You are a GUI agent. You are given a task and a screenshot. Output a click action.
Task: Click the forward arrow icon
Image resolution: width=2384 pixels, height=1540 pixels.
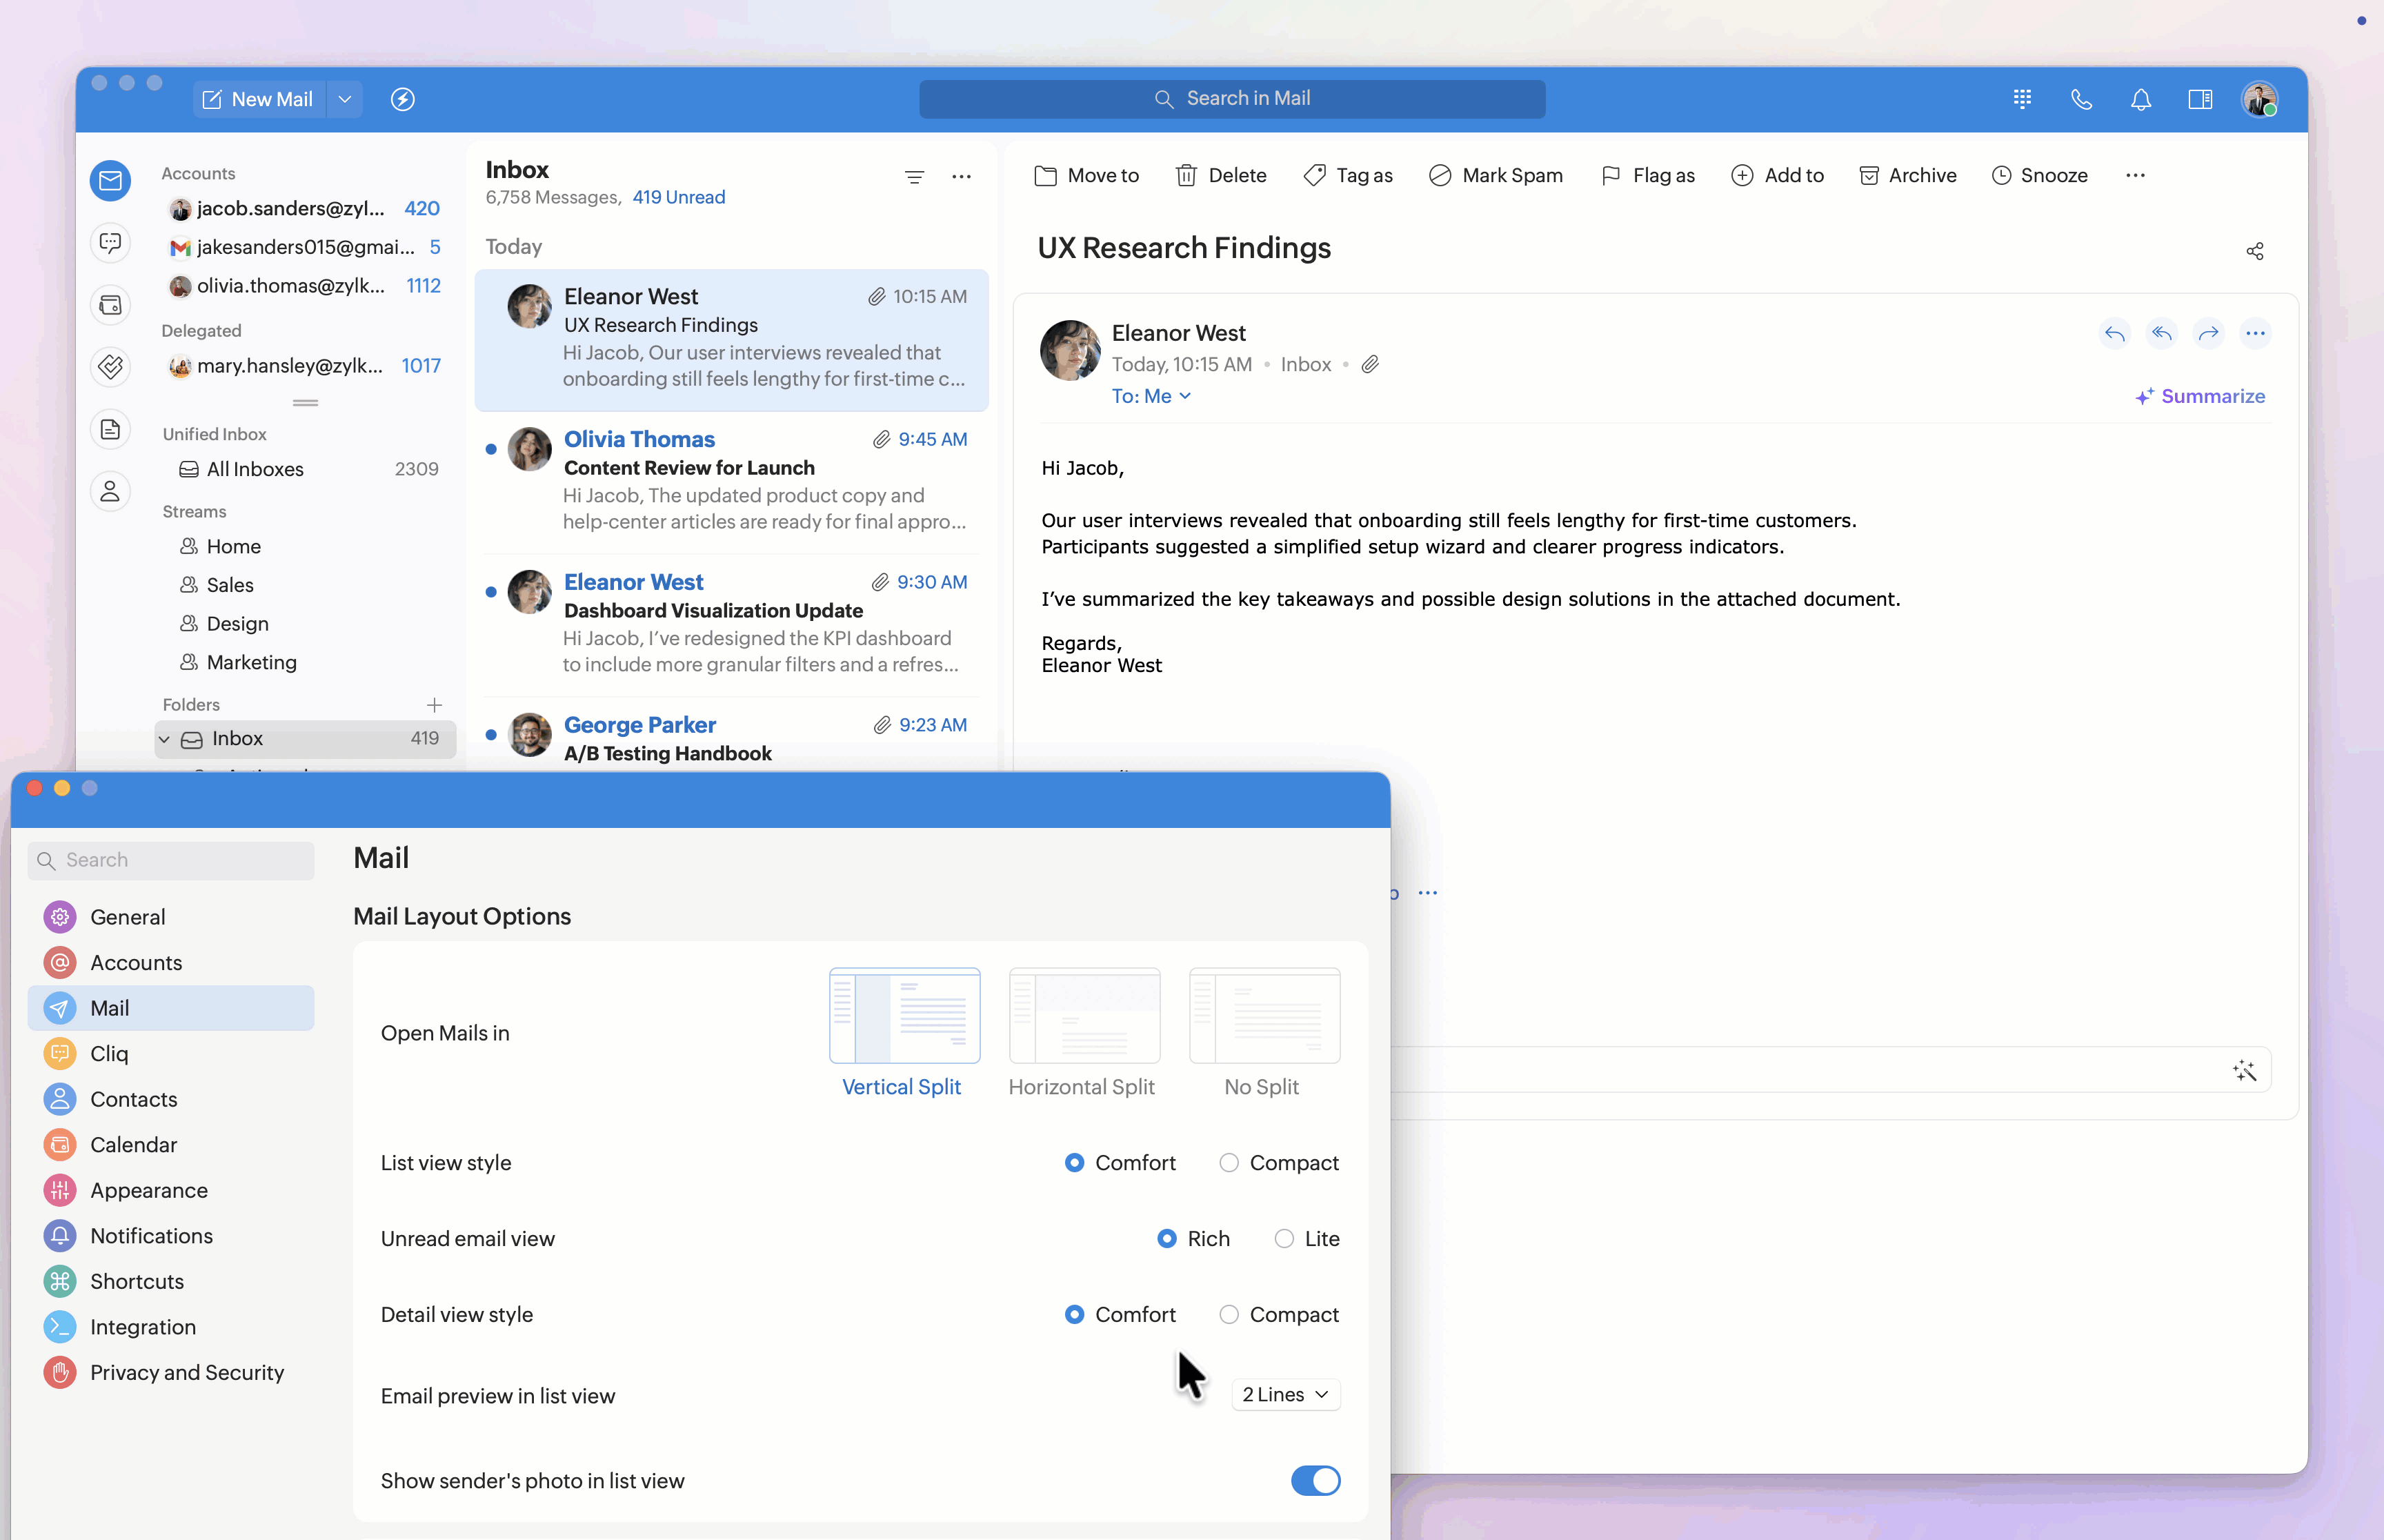(2208, 334)
